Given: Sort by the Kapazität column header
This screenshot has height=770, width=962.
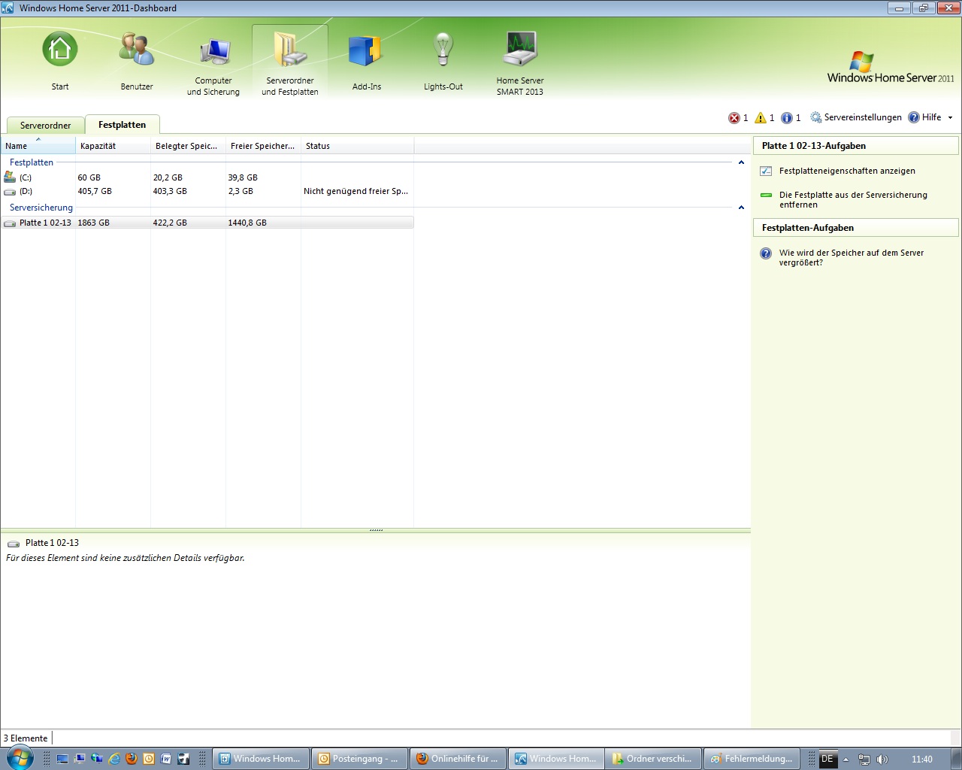Looking at the screenshot, I should 113,146.
